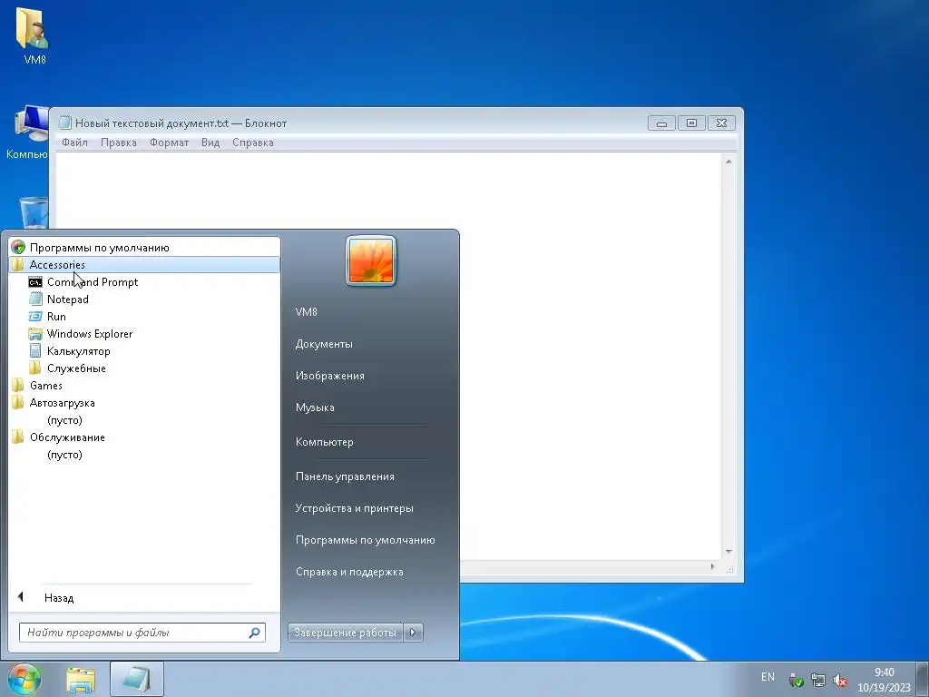Open Музыка from Start menu

click(315, 407)
